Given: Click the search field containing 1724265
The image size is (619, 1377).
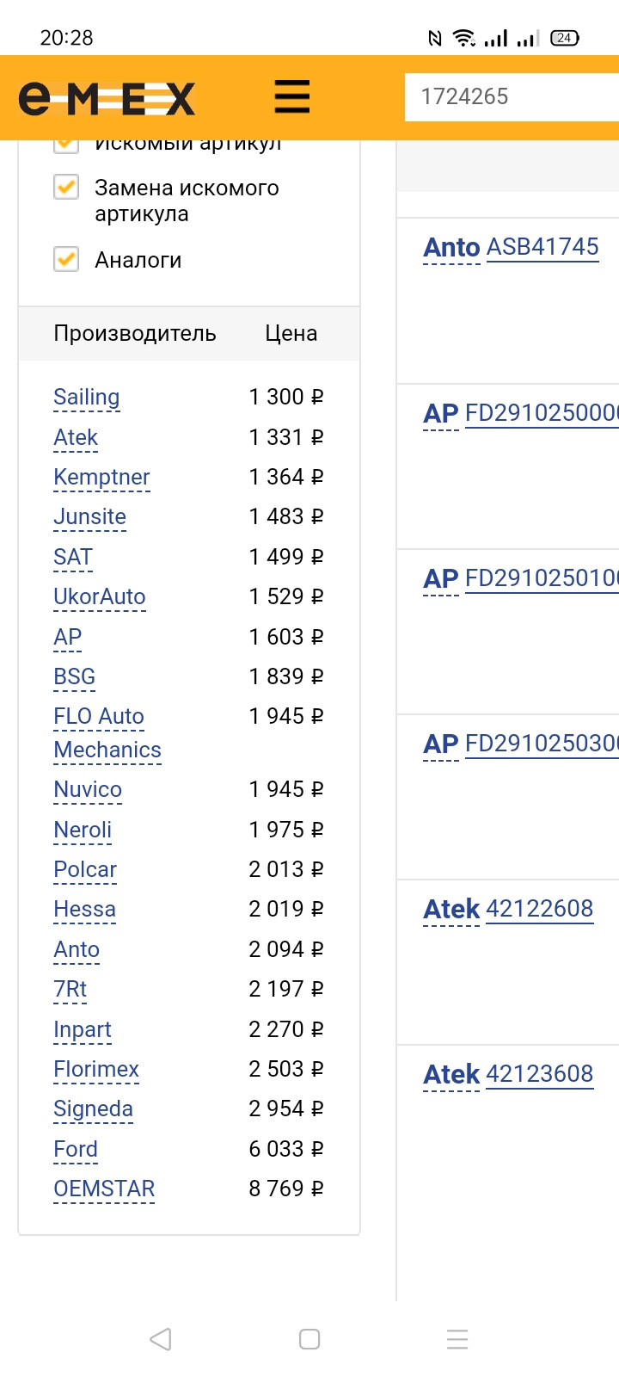Looking at the screenshot, I should [512, 96].
